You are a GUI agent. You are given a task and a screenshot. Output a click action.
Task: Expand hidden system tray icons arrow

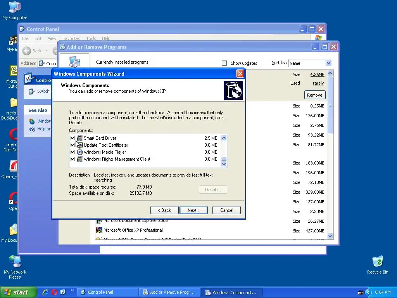tap(368, 293)
